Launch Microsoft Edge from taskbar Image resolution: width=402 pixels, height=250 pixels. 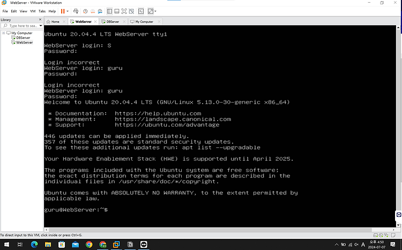tap(34, 245)
